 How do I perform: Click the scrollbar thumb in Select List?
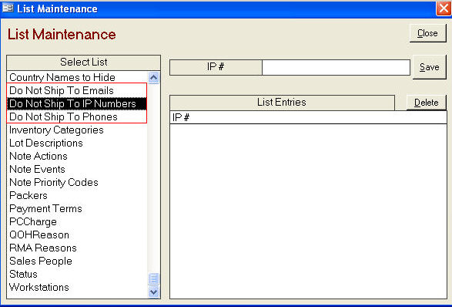(154, 278)
